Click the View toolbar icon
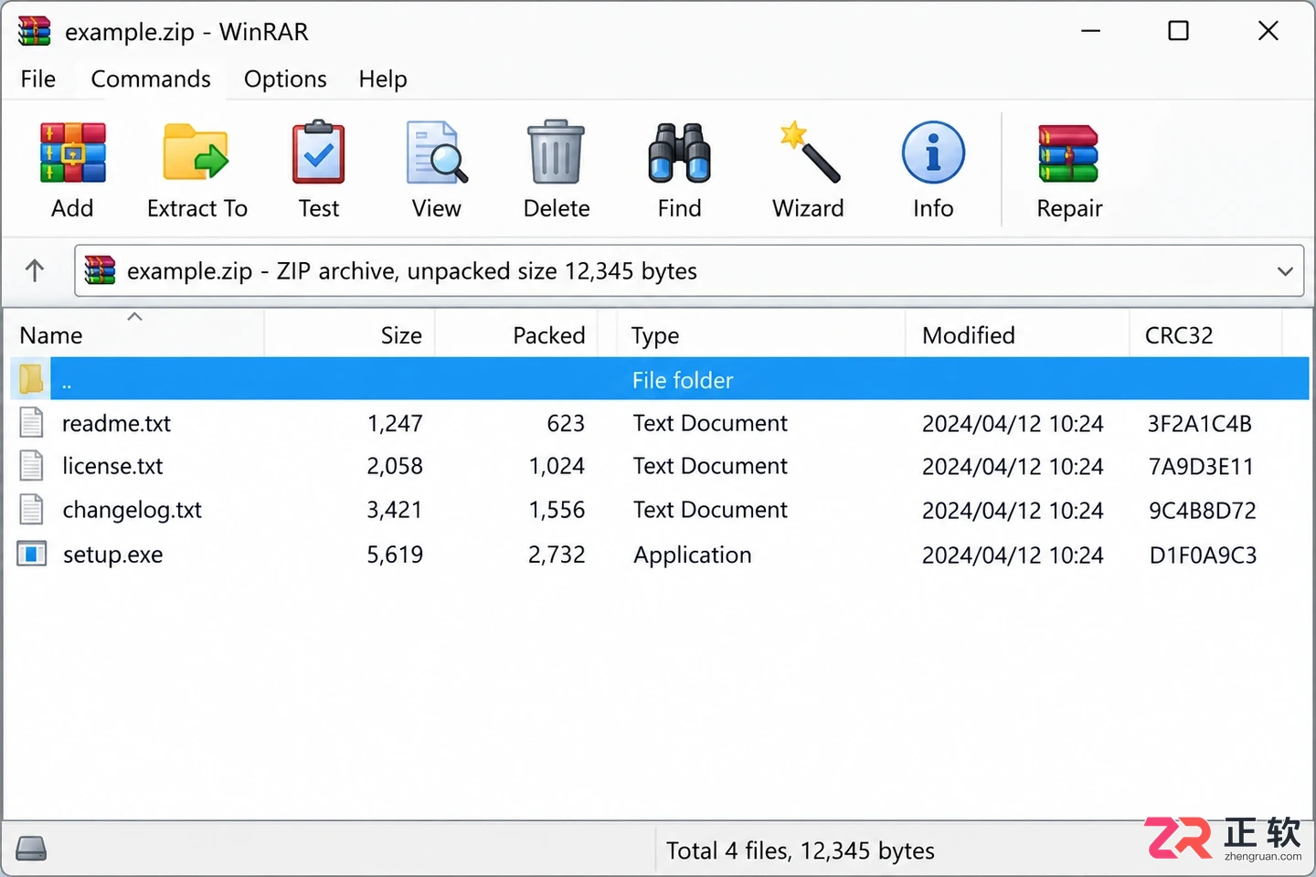The width and height of the screenshot is (1316, 877). pyautogui.click(x=436, y=152)
